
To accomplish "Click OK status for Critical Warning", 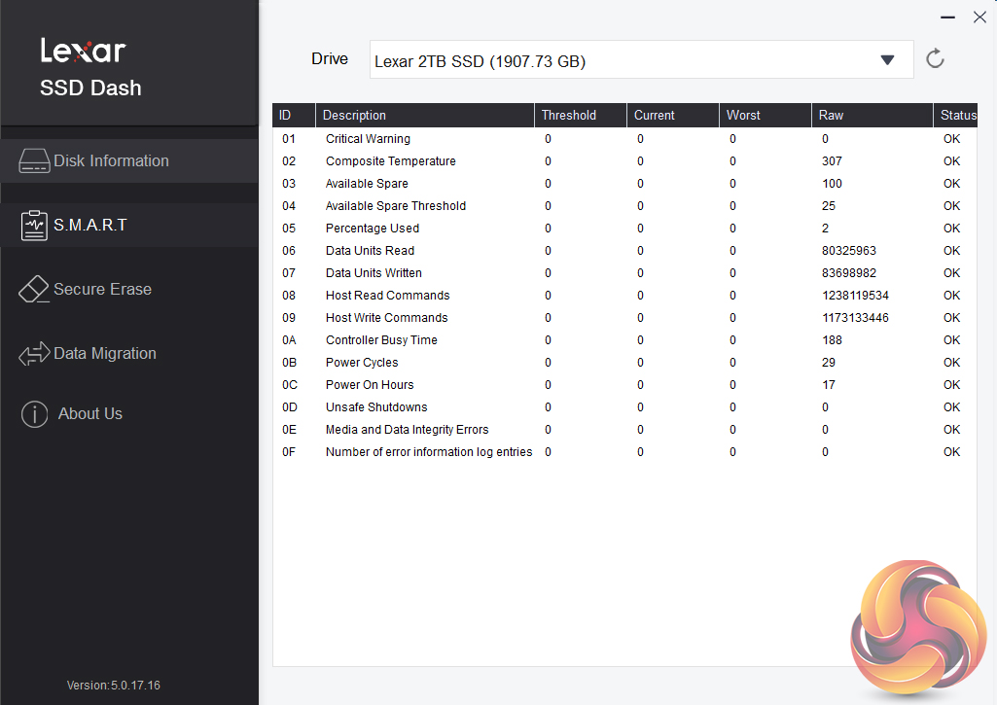I will pos(952,139).
